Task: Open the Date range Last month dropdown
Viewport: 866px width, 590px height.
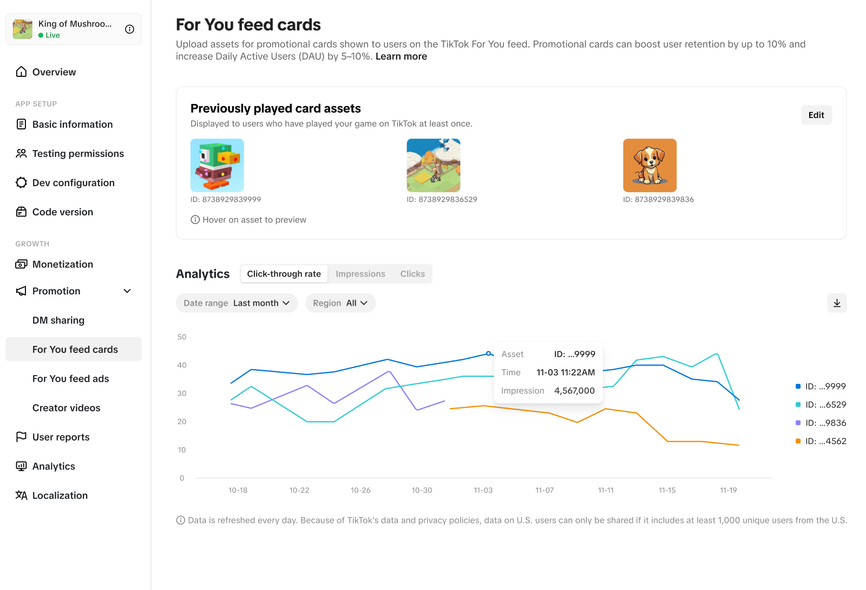Action: click(x=237, y=303)
